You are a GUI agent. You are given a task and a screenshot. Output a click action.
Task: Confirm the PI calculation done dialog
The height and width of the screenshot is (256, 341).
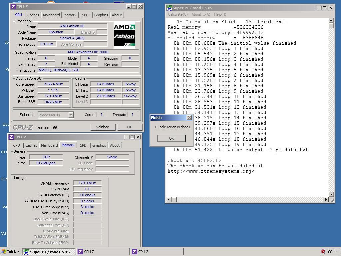[171, 138]
